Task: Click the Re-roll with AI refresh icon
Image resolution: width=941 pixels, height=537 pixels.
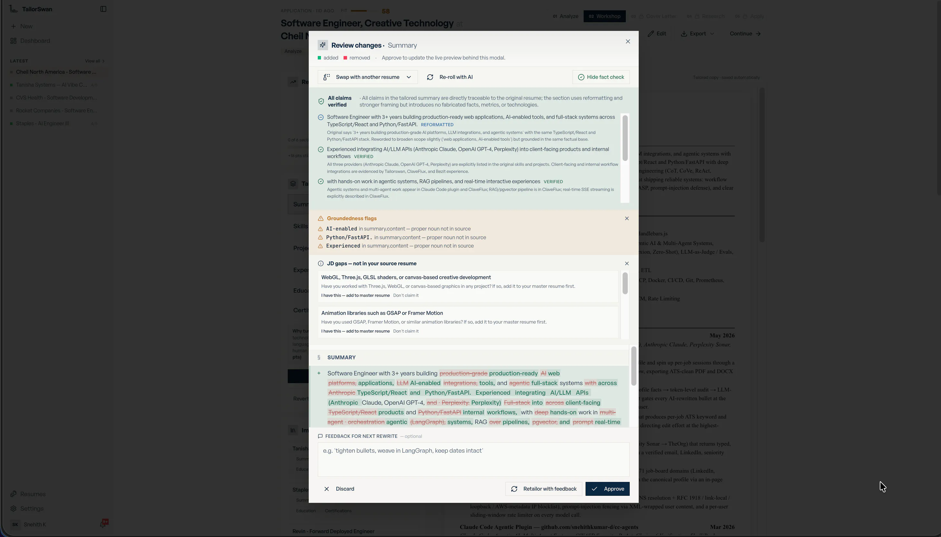Action: point(430,77)
